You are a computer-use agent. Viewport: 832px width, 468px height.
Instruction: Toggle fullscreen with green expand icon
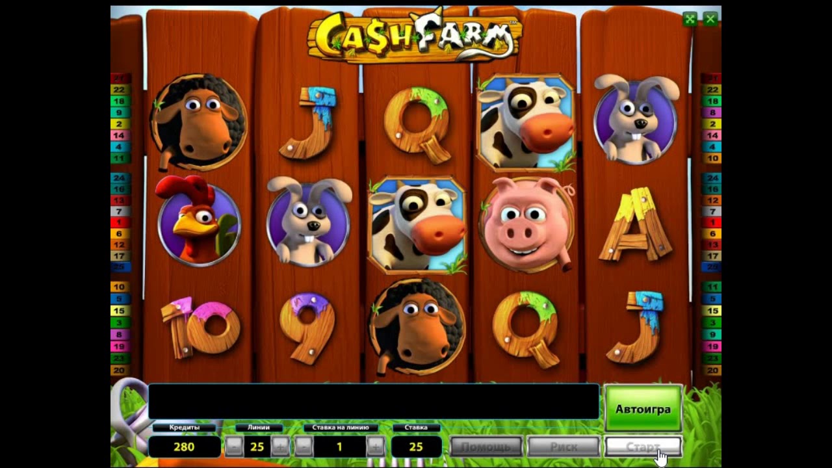pyautogui.click(x=690, y=19)
